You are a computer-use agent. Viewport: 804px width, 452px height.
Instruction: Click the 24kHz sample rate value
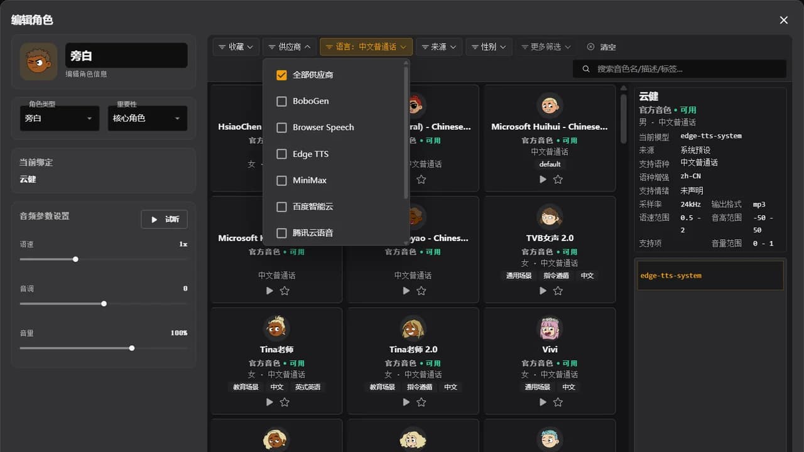[x=691, y=204]
